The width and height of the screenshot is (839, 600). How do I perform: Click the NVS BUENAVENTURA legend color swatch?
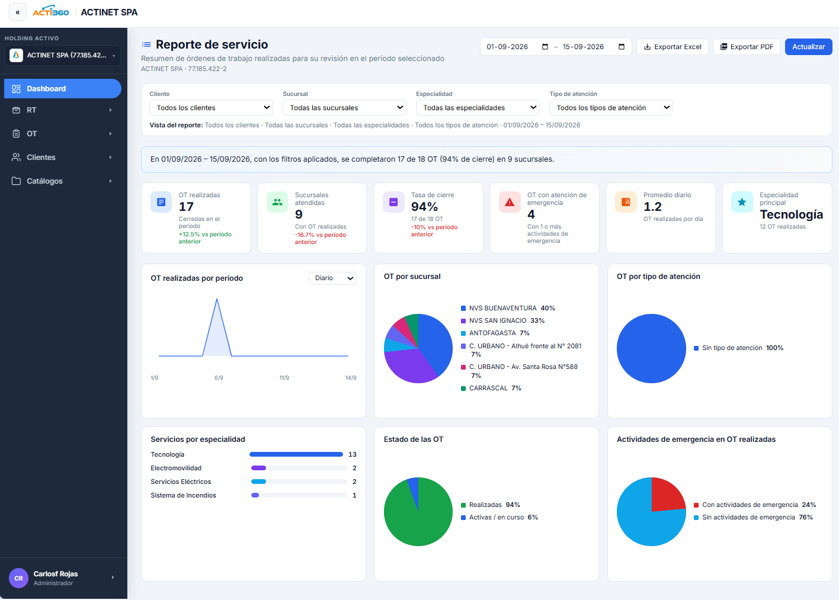point(463,308)
